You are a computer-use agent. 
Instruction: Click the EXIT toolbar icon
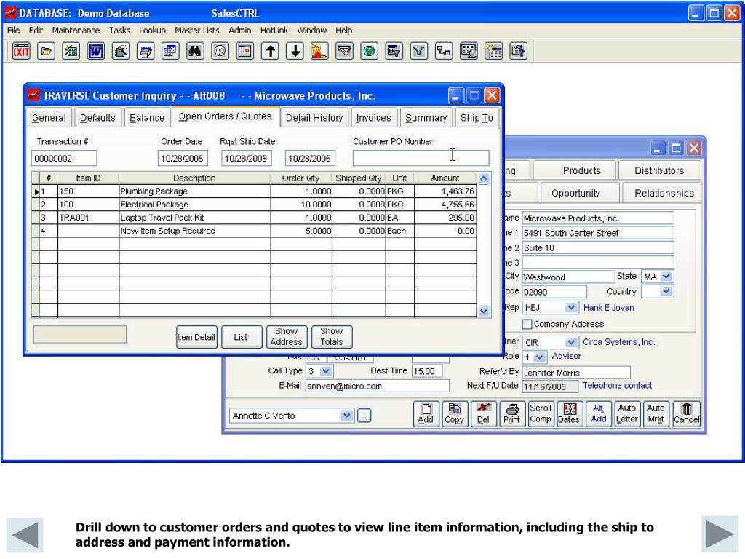tap(21, 51)
